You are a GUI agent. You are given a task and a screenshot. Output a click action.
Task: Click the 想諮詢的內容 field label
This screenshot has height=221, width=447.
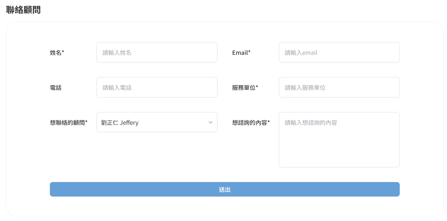click(x=249, y=123)
